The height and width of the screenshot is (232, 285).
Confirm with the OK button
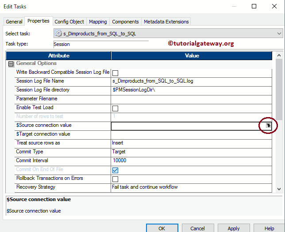click(x=162, y=228)
